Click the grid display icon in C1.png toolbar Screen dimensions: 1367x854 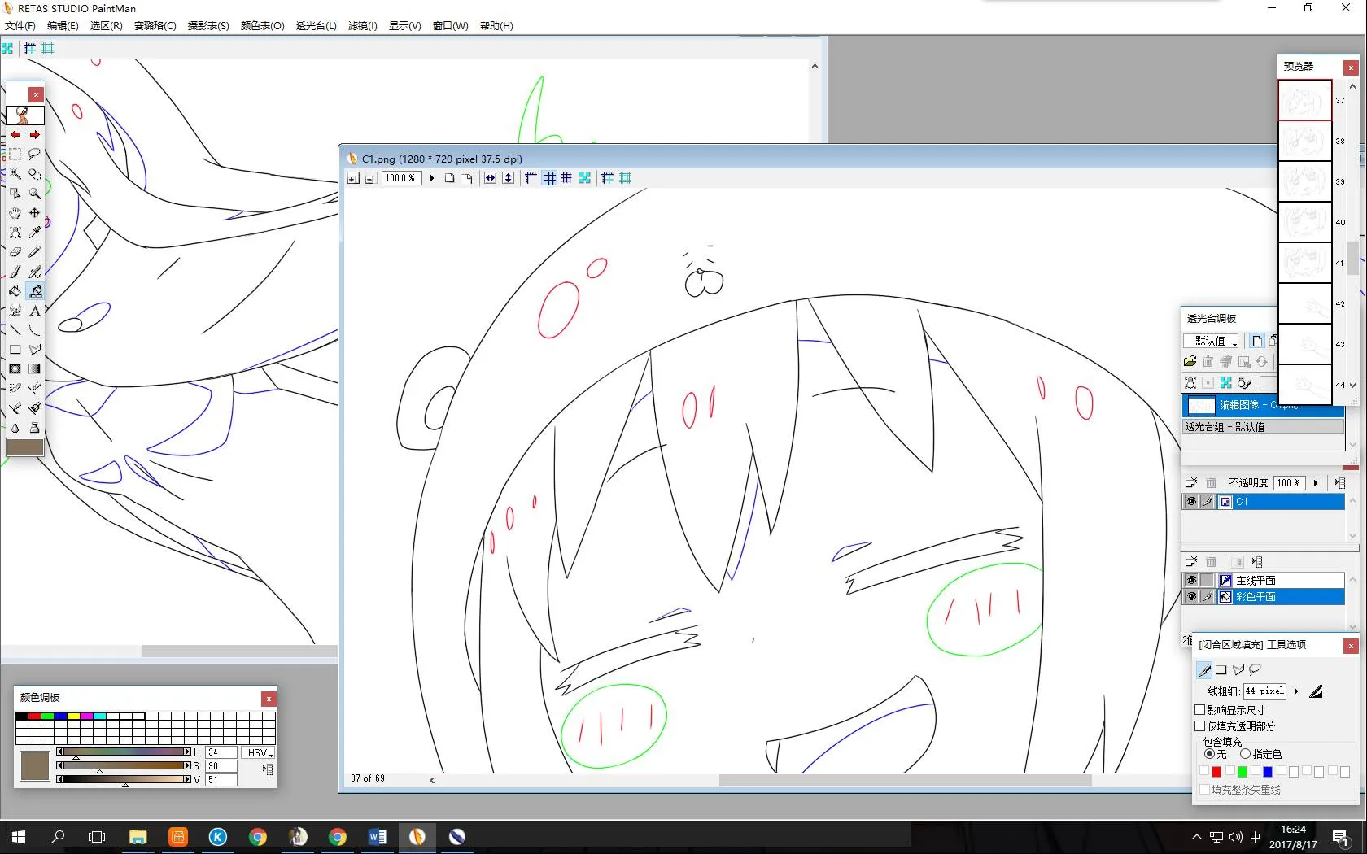coord(549,178)
